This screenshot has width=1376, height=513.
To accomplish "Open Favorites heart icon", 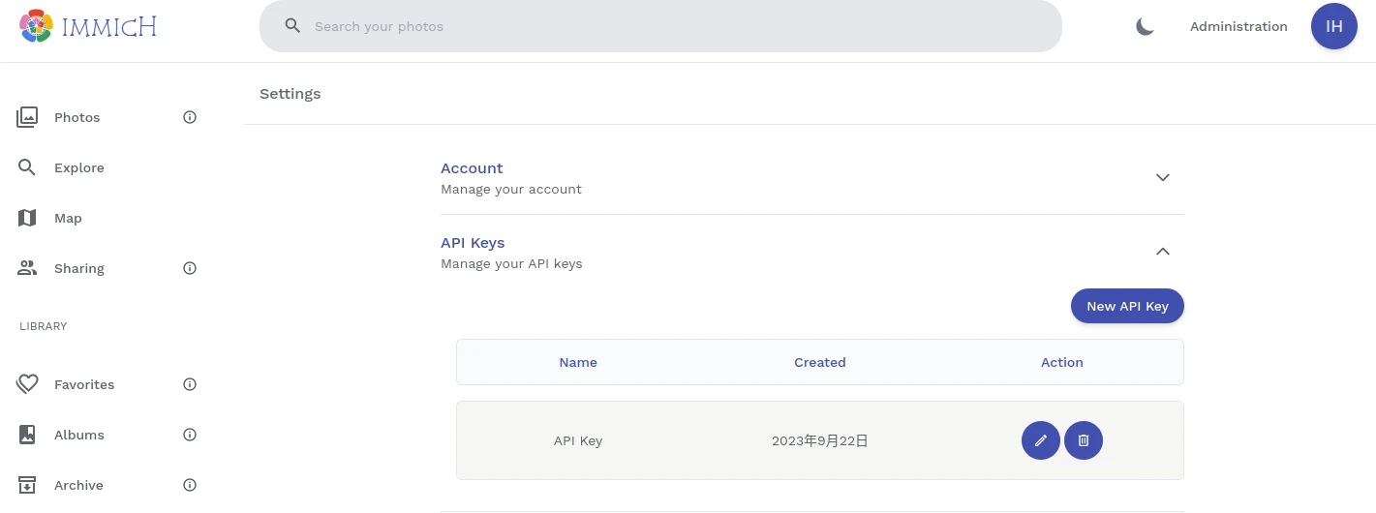I will point(27,384).
